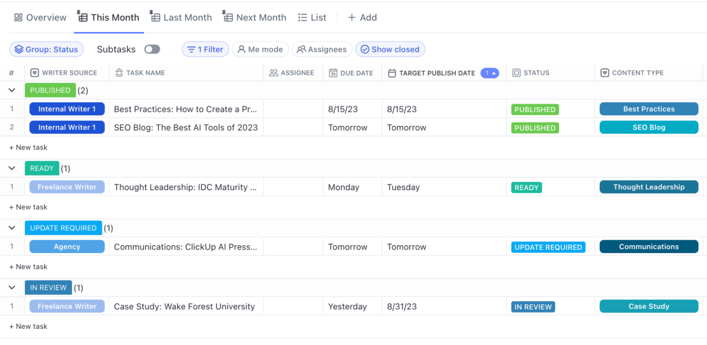Click the Assignee column people icon
707x345 pixels.
(x=273, y=73)
